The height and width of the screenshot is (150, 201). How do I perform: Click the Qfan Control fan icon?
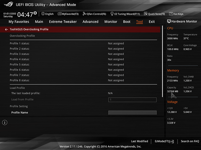pos(84,14)
